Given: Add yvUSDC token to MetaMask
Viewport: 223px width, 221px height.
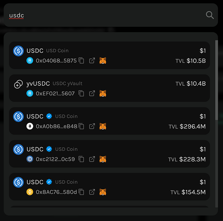Looking at the screenshot, I should 103,93.
